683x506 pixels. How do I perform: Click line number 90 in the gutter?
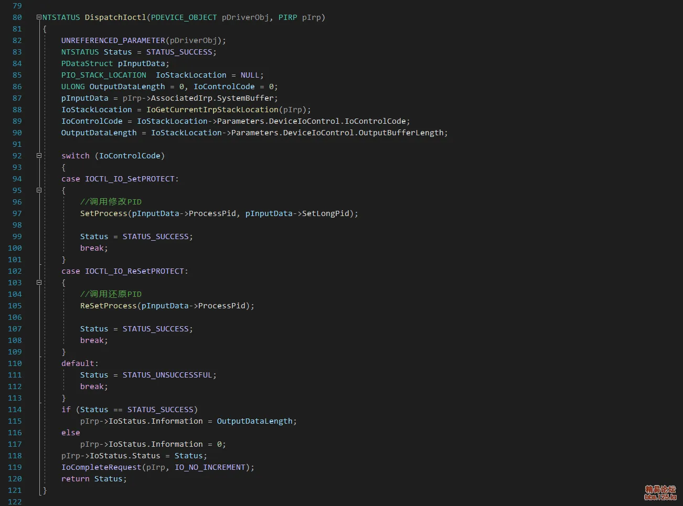point(17,132)
